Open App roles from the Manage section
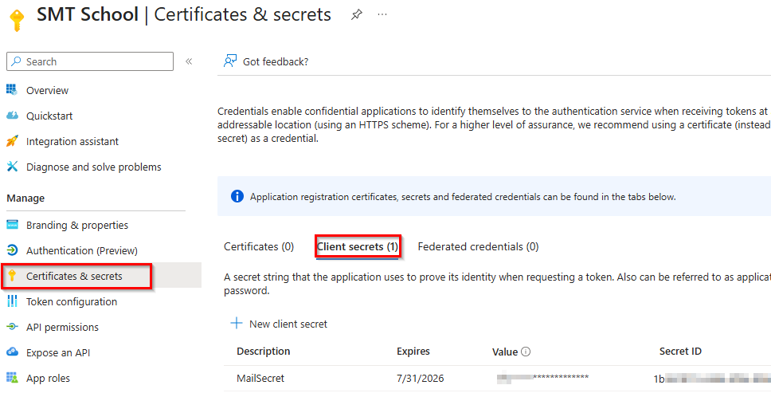Screen dimensions: 771x393 pos(48,378)
